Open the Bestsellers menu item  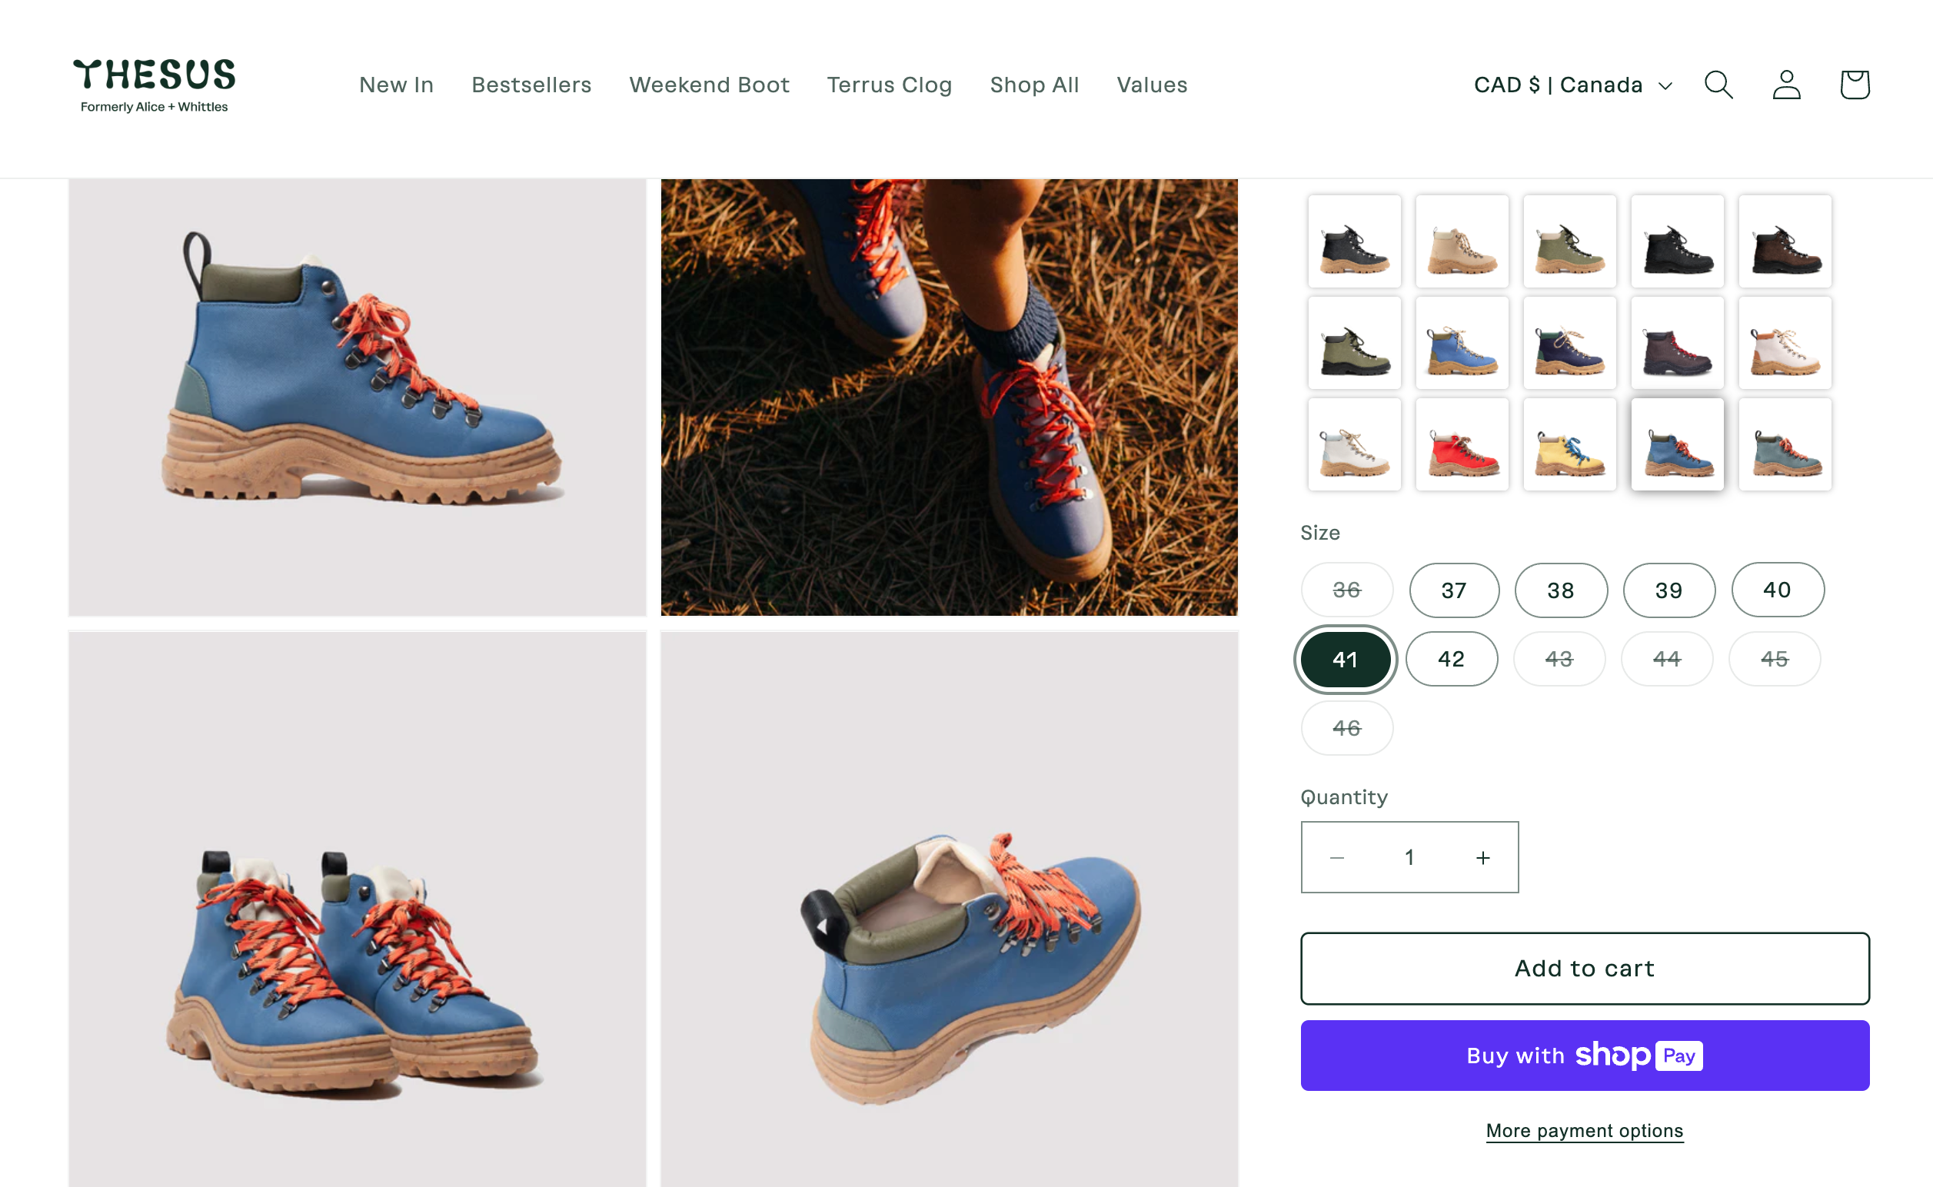[x=531, y=85]
